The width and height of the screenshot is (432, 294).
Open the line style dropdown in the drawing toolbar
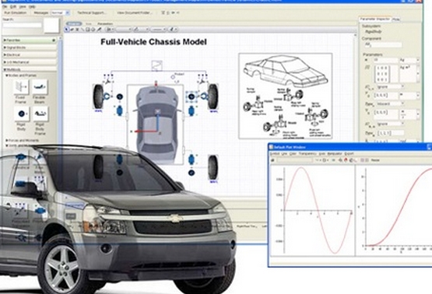click(x=159, y=30)
